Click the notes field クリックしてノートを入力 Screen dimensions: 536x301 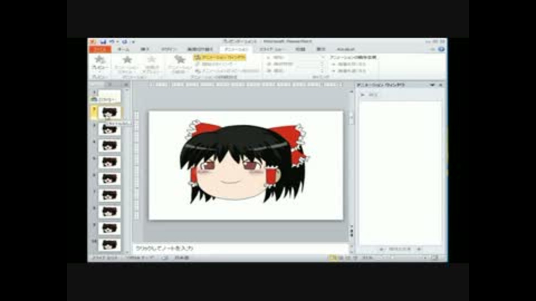click(240, 249)
